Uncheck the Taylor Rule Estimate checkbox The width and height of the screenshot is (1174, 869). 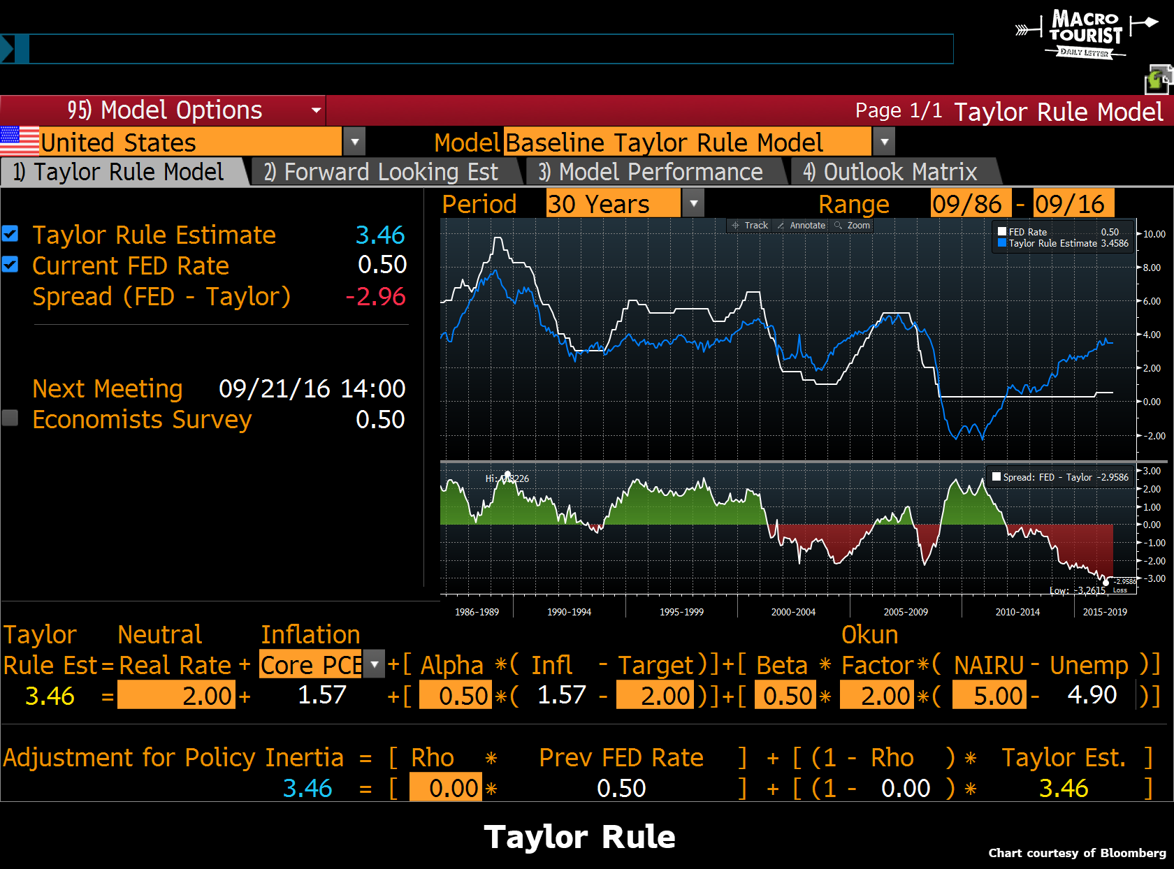click(10, 234)
